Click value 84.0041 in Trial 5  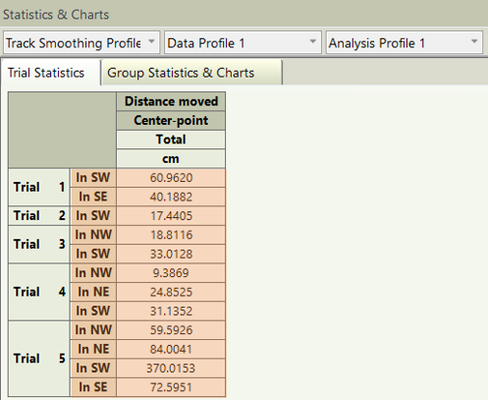(171, 349)
